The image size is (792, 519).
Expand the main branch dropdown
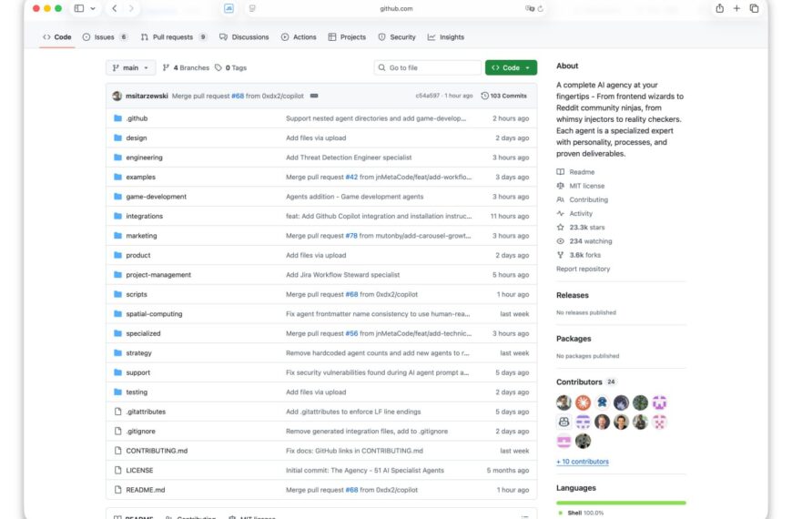[x=130, y=67]
